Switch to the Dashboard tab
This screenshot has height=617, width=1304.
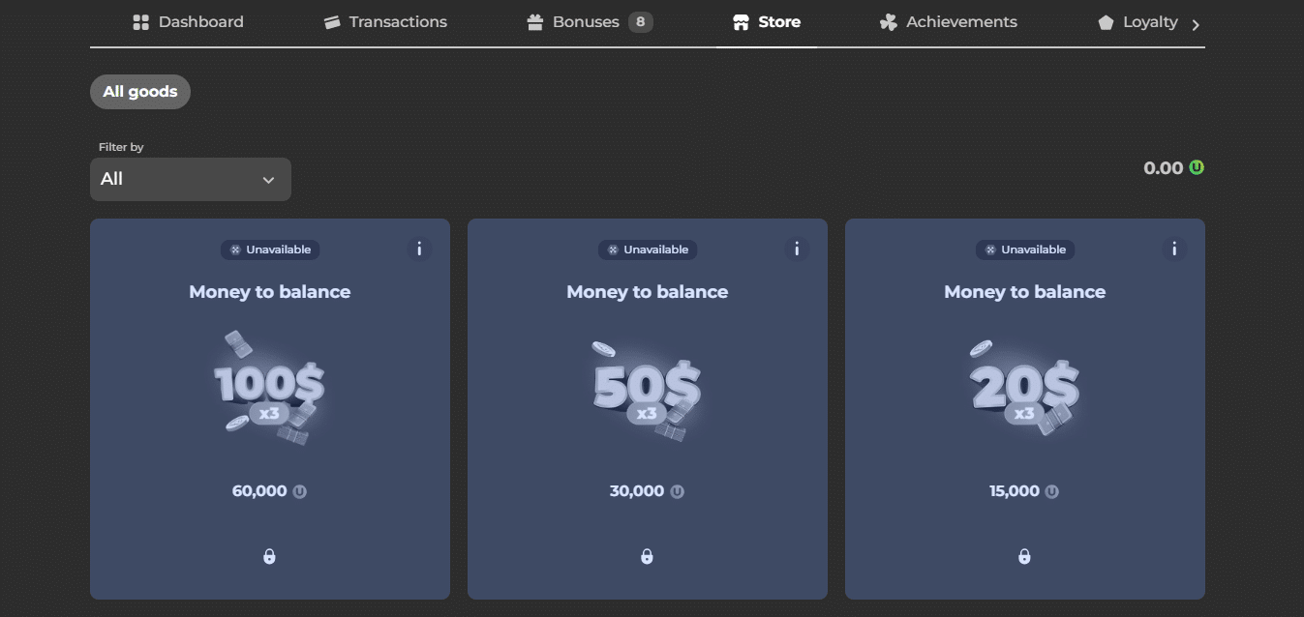point(189,21)
